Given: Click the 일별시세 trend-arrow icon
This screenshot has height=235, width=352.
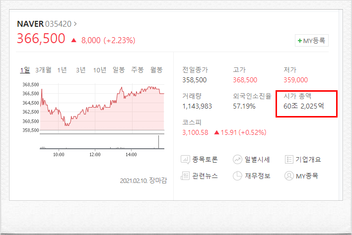Looking at the screenshot, I should click(x=237, y=160).
